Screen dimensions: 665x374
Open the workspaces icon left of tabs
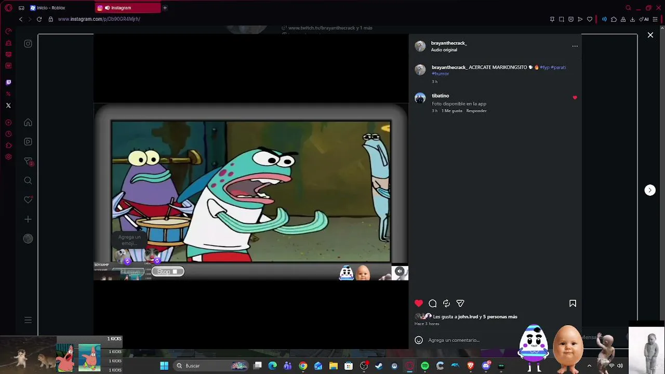[21, 8]
